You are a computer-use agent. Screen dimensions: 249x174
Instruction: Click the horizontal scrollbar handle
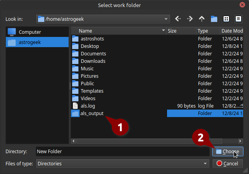click(x=149, y=141)
